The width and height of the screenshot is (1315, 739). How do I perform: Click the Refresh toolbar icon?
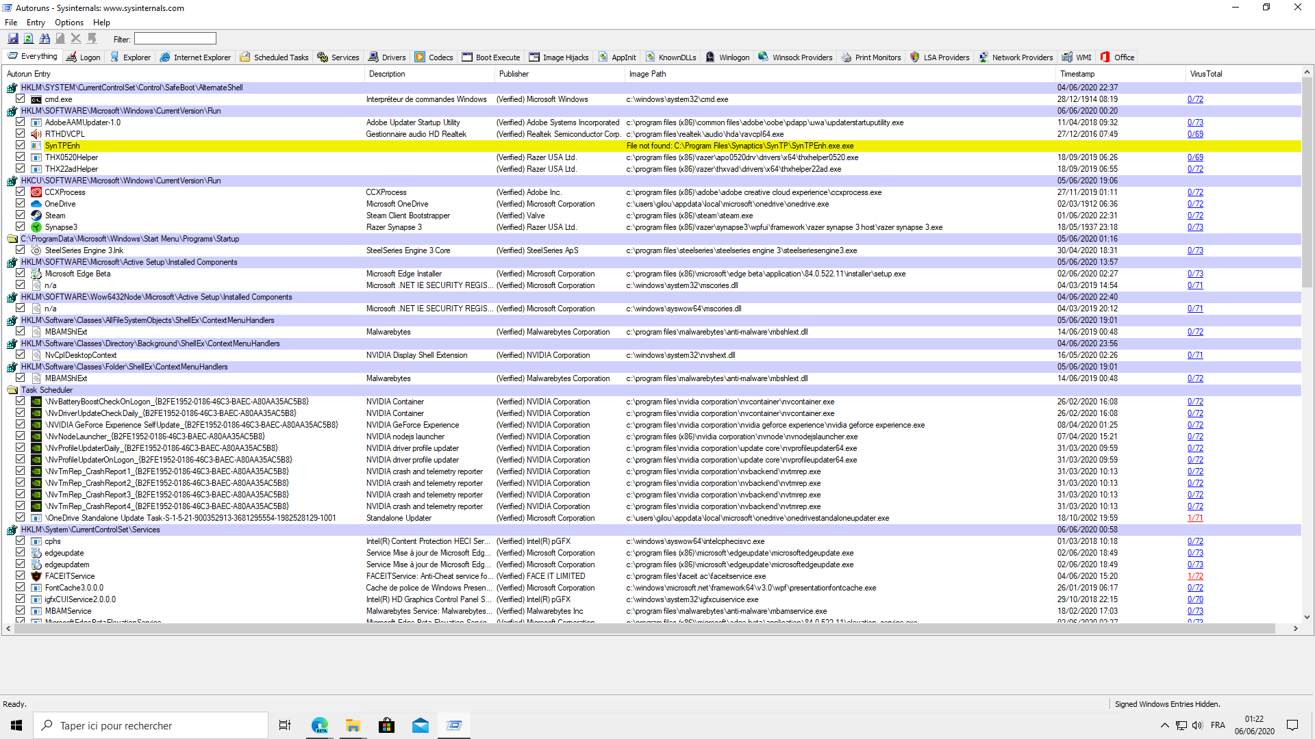[29, 39]
